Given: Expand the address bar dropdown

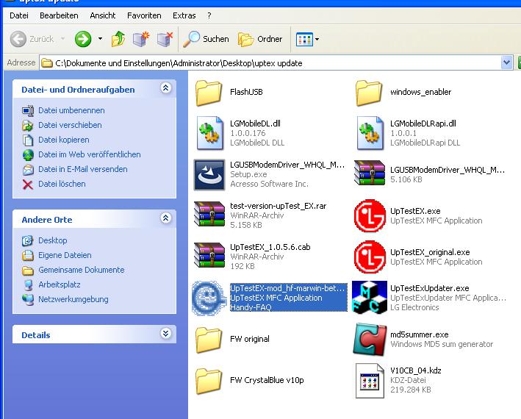Looking at the screenshot, I should click(x=507, y=62).
